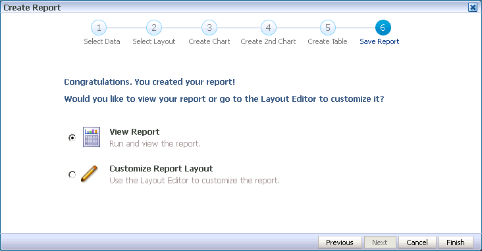Image resolution: width=482 pixels, height=251 pixels.
Task: Click 'Congratulations. You created your report!' heading
Action: coord(149,82)
